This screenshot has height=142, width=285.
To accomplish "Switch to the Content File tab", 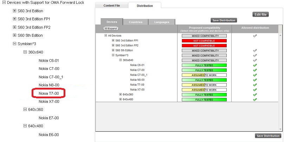I will click(x=112, y=6).
